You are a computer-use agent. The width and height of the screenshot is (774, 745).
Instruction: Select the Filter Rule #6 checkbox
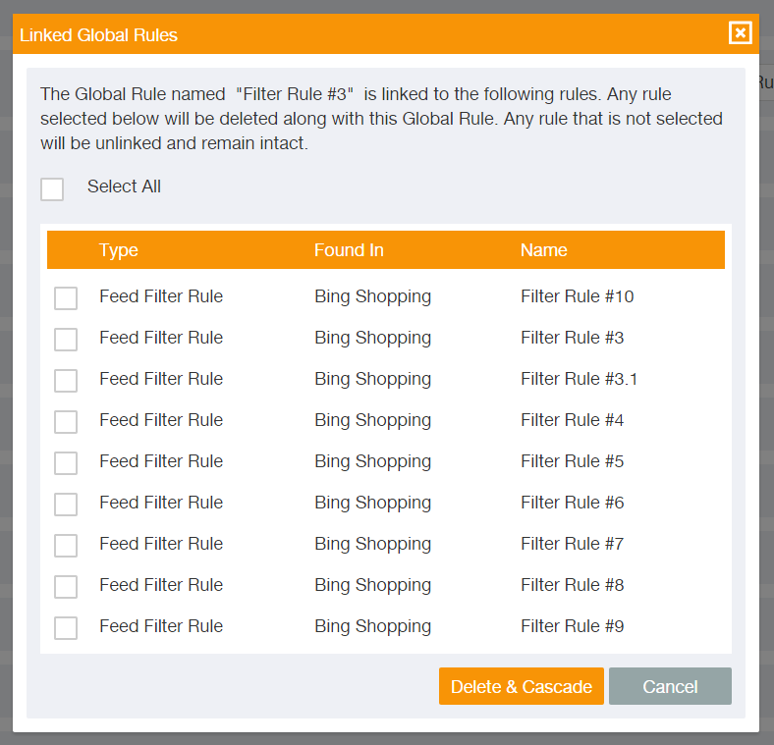(x=66, y=505)
